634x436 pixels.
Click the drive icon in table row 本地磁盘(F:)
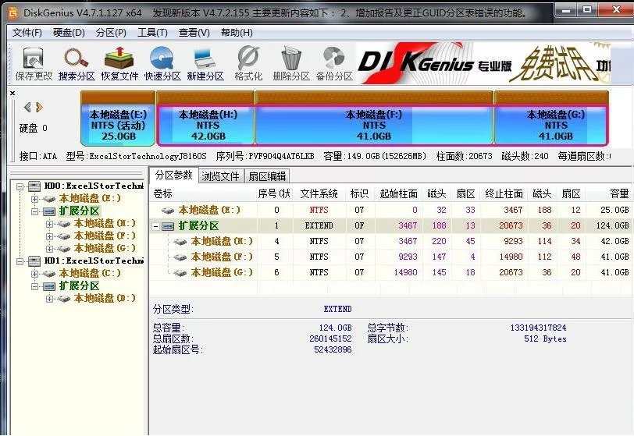tap(180, 257)
